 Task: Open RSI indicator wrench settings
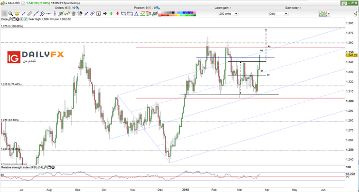tap(45, 167)
